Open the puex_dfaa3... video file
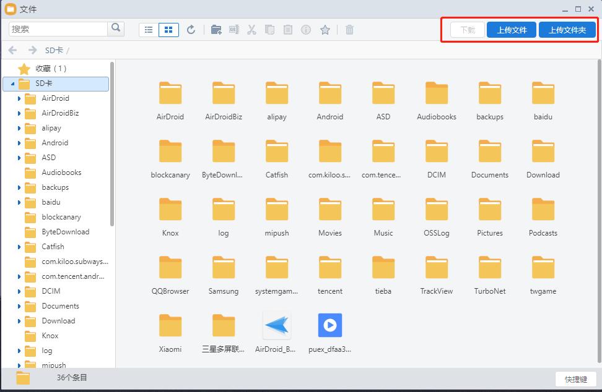Image resolution: width=602 pixels, height=392 pixels. tap(329, 326)
